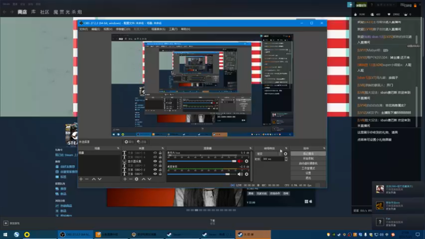Click Steam back navigation arrow
This screenshot has width=425, height=239.
coord(5,12)
